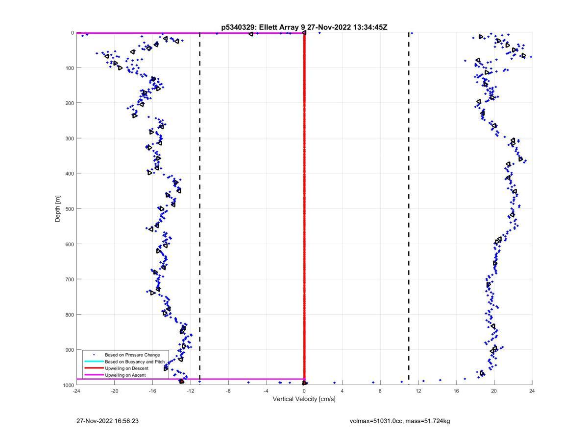Click the x-axis tick label '-24'
This screenshot has height=433, width=588.
[x=76, y=391]
